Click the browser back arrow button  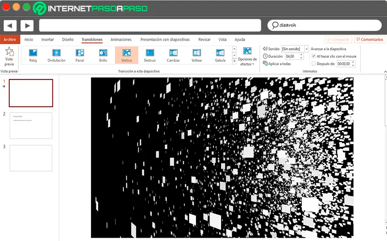10,26
